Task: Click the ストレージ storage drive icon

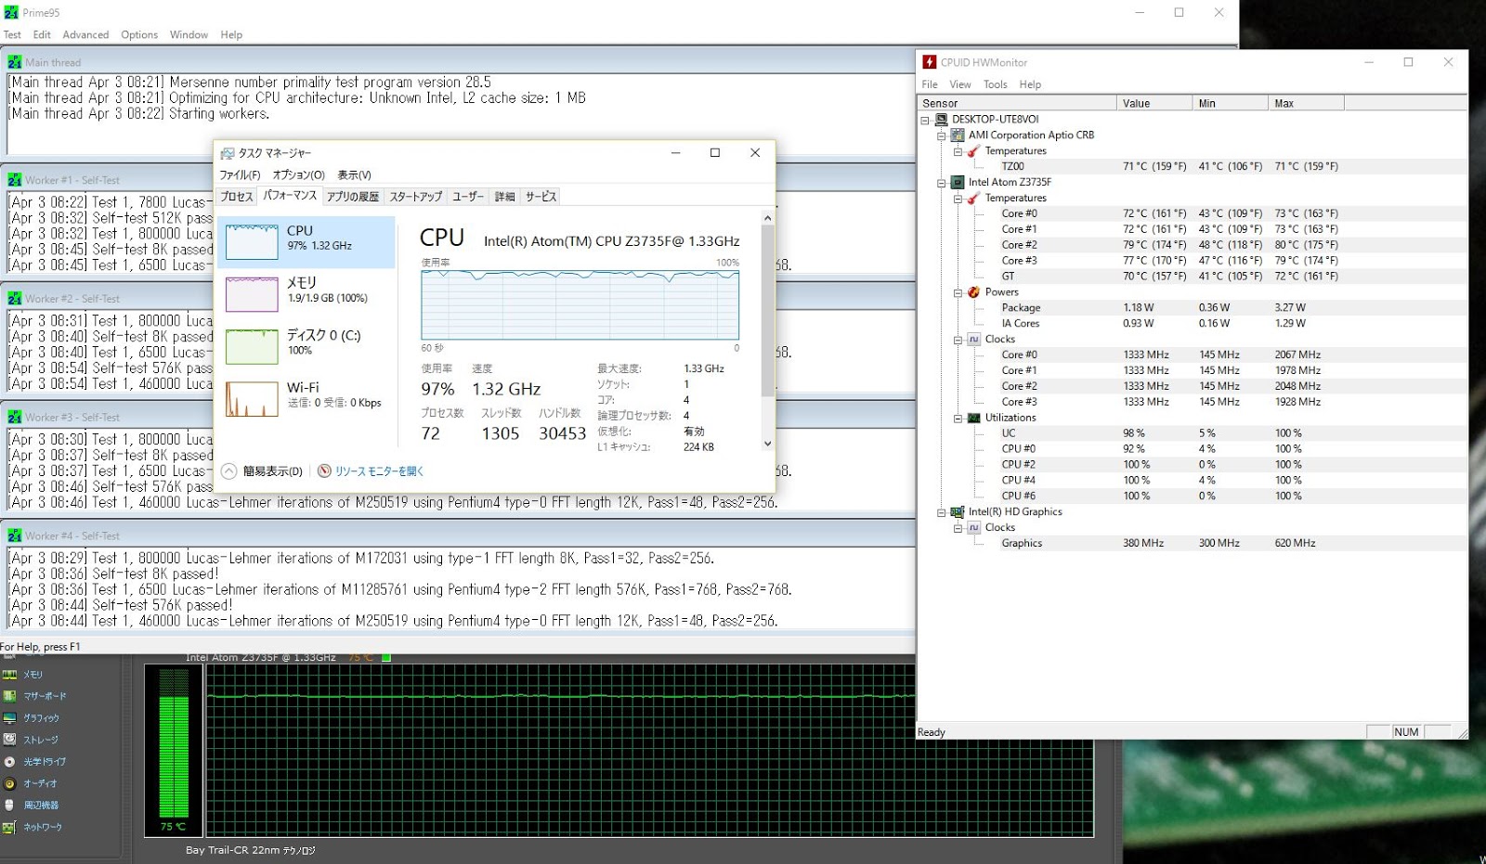Action: (10, 740)
